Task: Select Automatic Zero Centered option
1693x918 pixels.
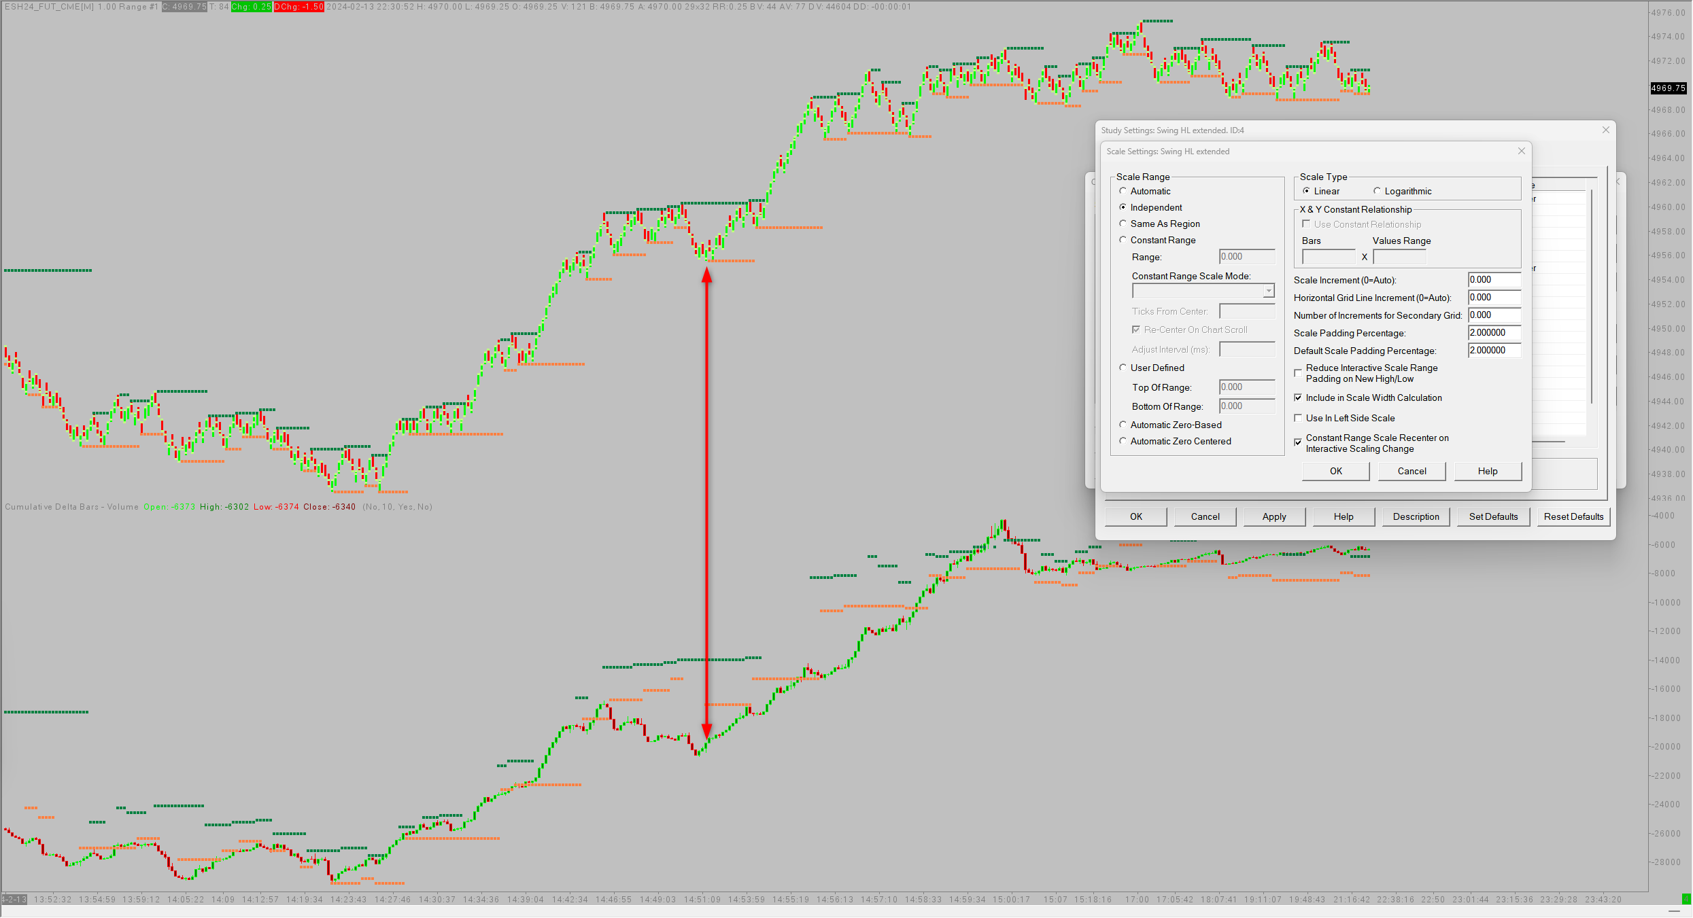Action: click(x=1123, y=441)
